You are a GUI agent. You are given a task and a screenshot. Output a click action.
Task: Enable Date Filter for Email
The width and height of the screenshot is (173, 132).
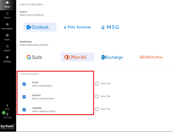point(97,84)
